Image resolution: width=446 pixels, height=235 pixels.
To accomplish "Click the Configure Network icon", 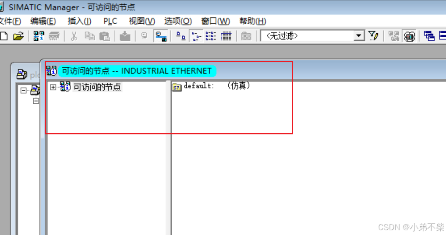I will click(x=394, y=36).
